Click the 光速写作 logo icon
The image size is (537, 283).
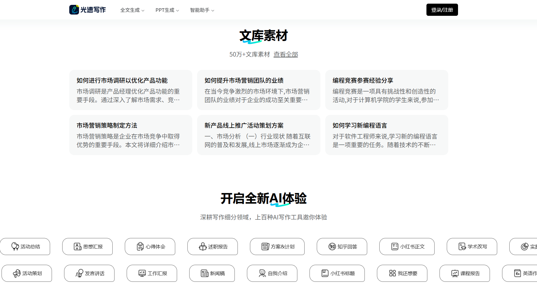74,10
